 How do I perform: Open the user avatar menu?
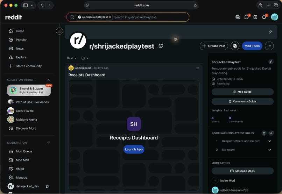(x=274, y=17)
